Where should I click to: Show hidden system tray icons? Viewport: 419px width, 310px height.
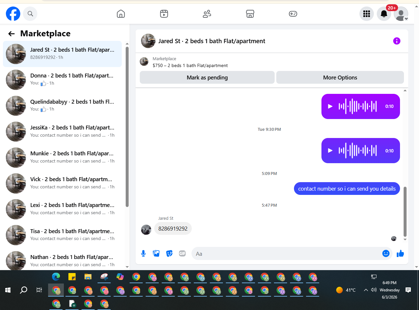(x=366, y=290)
